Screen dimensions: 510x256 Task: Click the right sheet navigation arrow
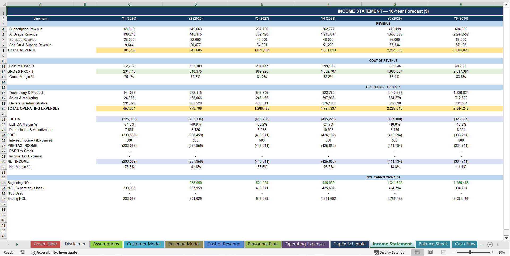[x=17, y=244]
